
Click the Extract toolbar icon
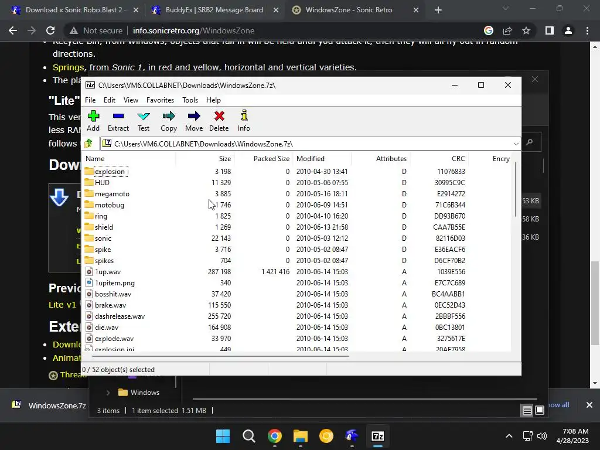118,121
